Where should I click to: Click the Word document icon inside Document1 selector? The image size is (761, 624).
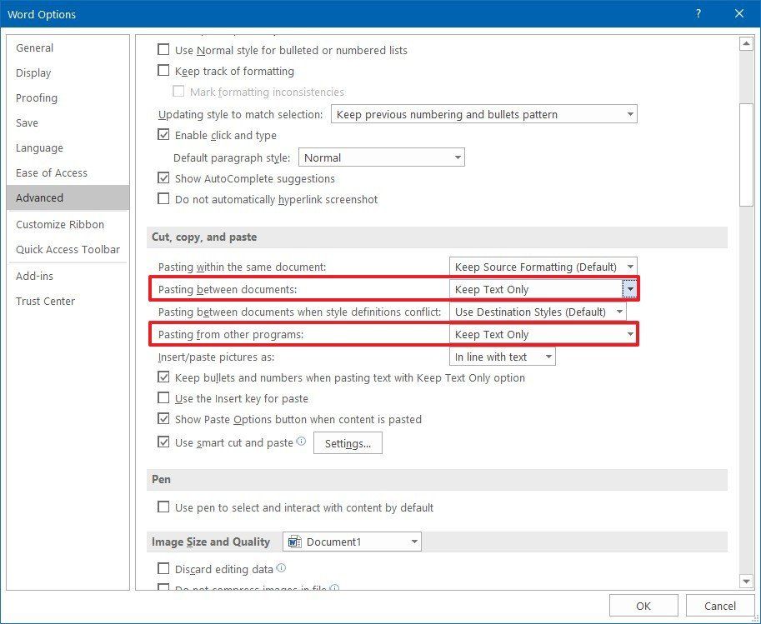pyautogui.click(x=294, y=541)
